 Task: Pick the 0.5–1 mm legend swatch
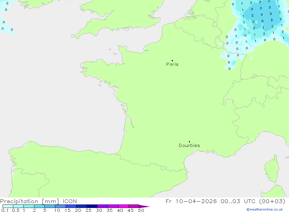[x=18, y=206]
